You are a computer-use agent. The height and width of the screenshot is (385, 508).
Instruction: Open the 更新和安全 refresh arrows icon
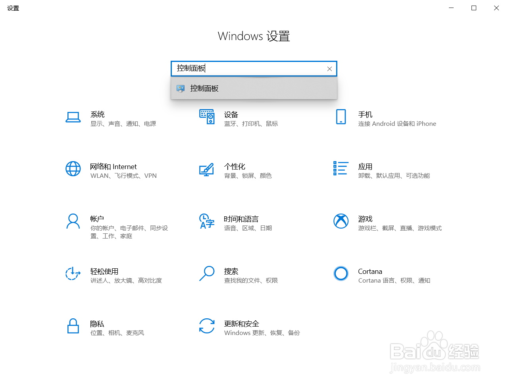207,326
